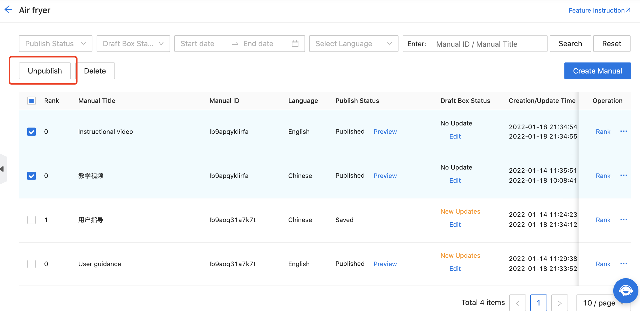Image resolution: width=640 pixels, height=316 pixels.
Task: Open the customer support chat icon
Action: (x=626, y=291)
